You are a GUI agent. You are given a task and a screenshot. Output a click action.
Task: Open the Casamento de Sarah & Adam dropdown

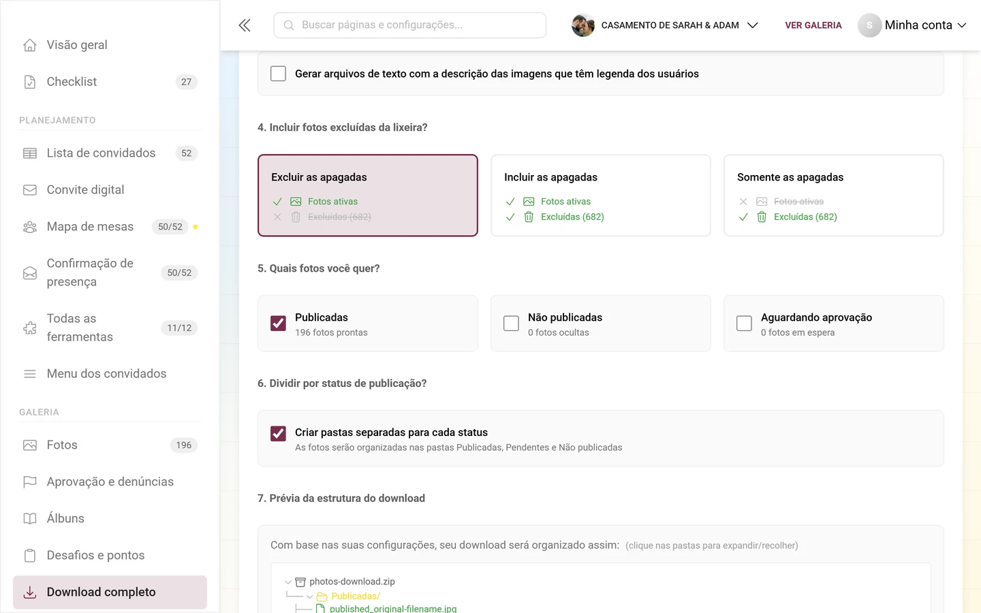(665, 25)
